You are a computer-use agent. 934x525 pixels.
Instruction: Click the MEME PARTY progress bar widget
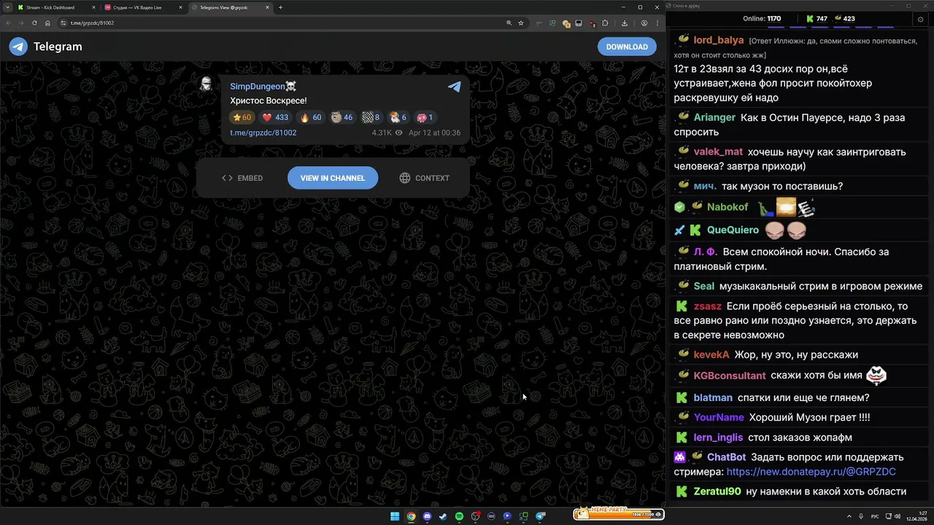pos(618,513)
